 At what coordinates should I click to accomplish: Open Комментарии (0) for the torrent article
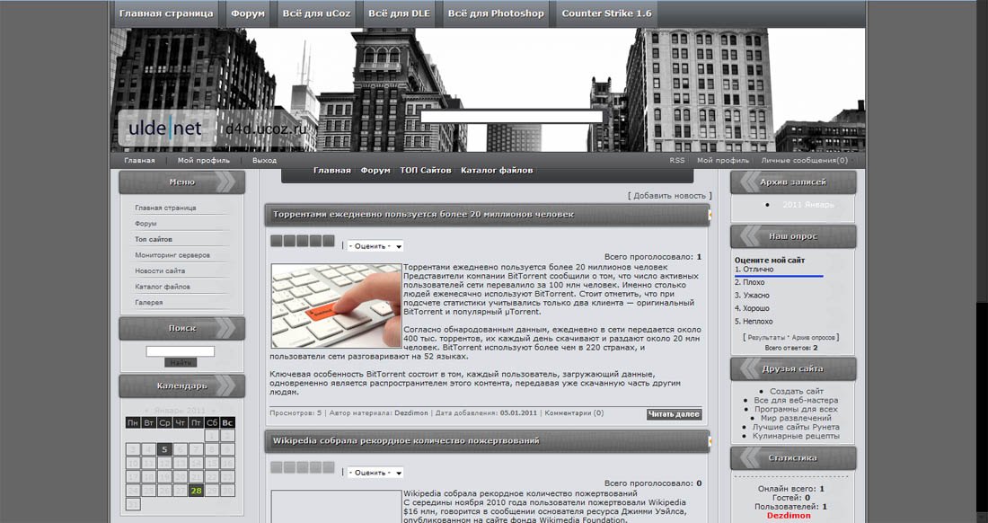pyautogui.click(x=574, y=413)
